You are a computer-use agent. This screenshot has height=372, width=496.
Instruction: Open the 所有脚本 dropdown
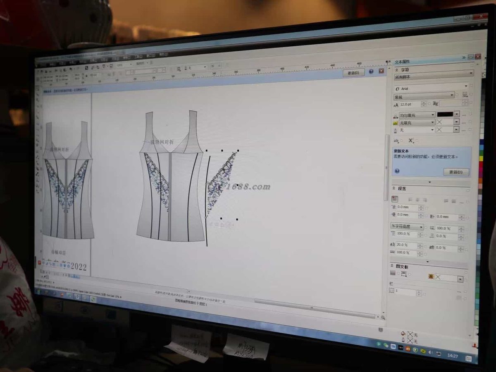pos(434,76)
